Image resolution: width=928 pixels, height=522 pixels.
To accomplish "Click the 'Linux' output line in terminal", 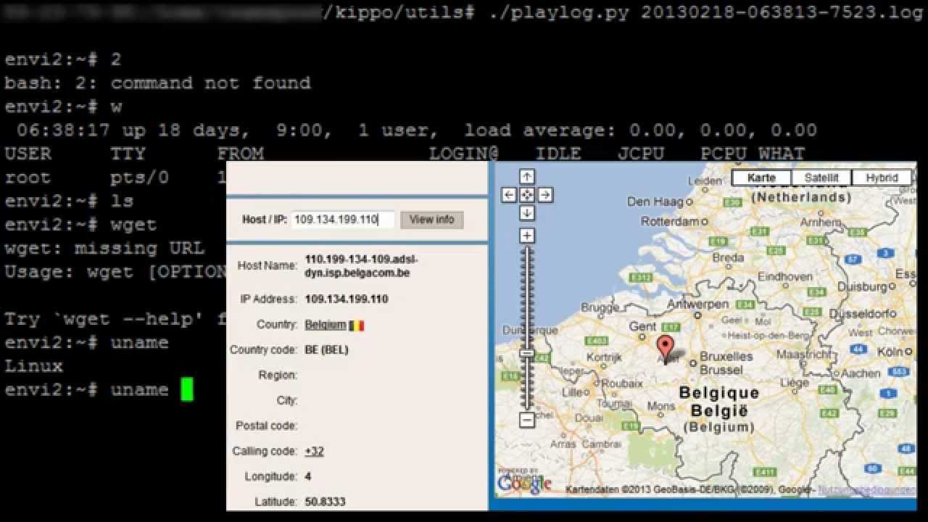I will 34,366.
